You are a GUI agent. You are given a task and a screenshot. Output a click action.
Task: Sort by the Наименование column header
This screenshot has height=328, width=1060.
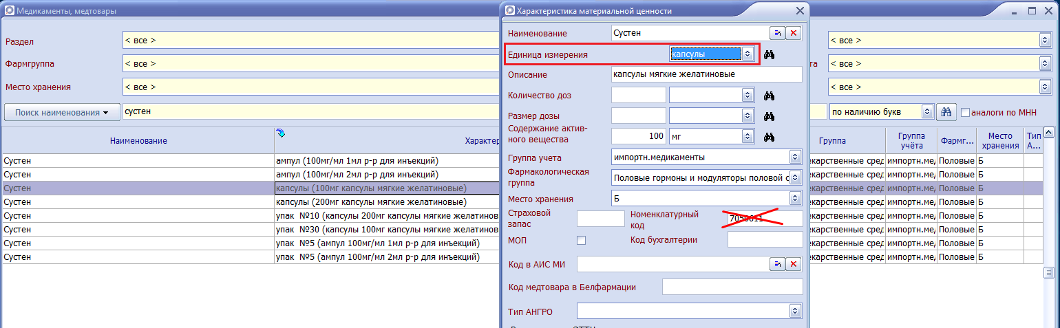(x=138, y=141)
